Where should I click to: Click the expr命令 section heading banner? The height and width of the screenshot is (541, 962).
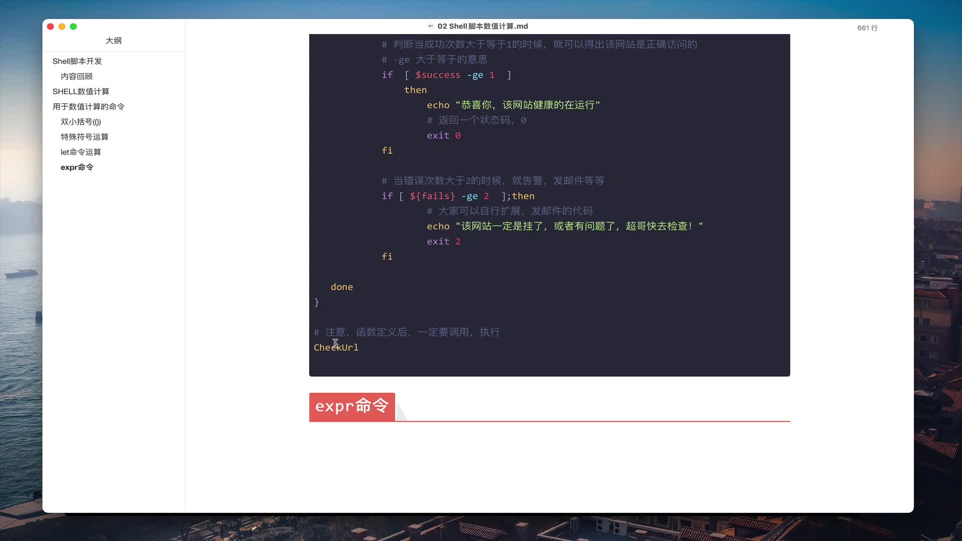click(353, 406)
